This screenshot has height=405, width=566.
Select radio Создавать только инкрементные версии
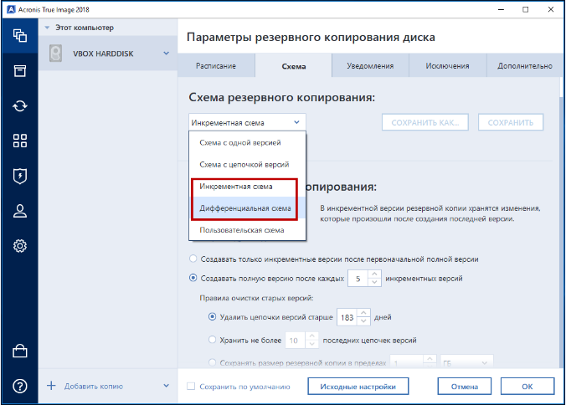pyautogui.click(x=193, y=259)
